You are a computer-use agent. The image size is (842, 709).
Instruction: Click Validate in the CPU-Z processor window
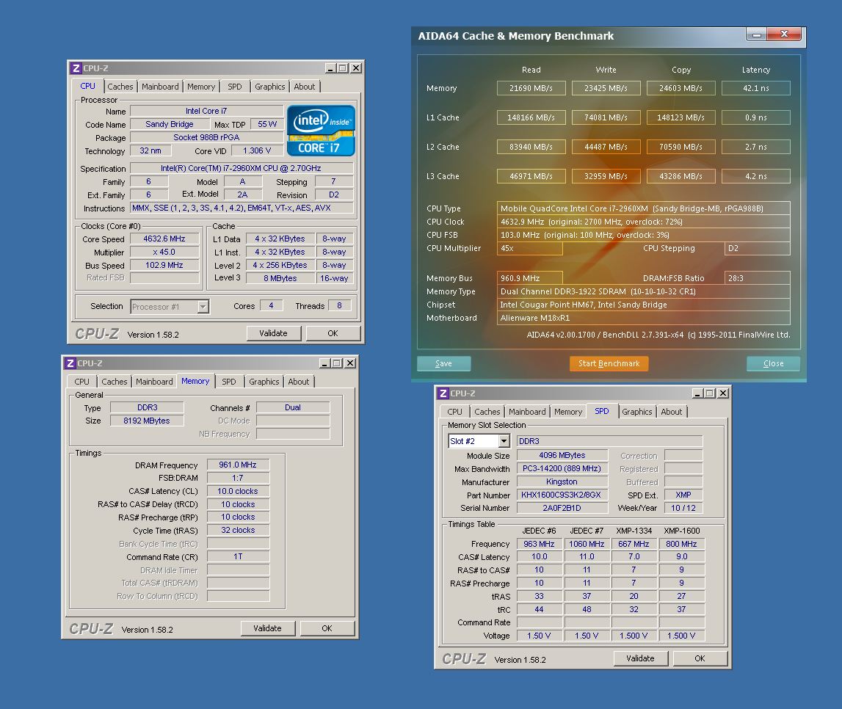pyautogui.click(x=273, y=333)
